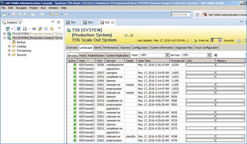Viewport: 247px width, 144px height.
Task: Click the Add System icon in Systems view
Action: 7,29
